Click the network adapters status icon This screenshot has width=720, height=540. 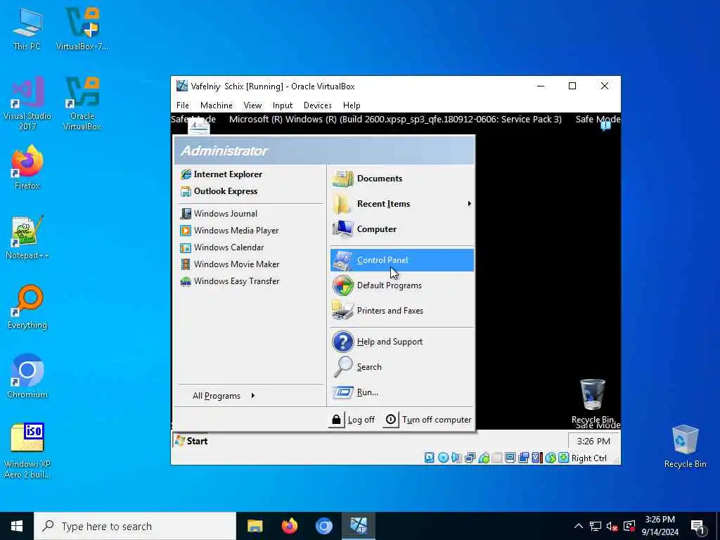tap(470, 458)
